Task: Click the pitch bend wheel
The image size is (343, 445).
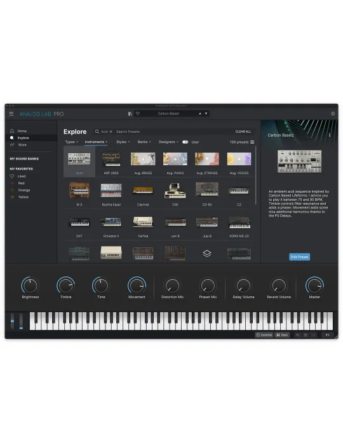Action: pyautogui.click(x=12, y=321)
